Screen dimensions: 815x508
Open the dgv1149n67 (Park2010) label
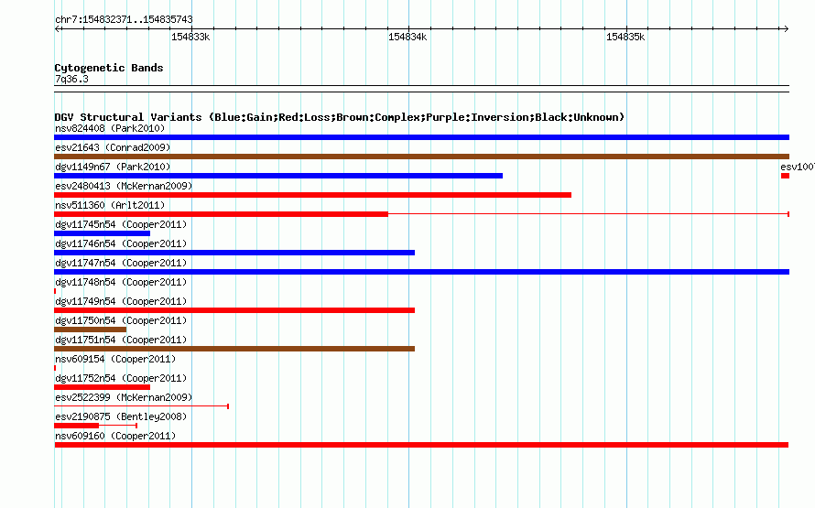point(113,167)
